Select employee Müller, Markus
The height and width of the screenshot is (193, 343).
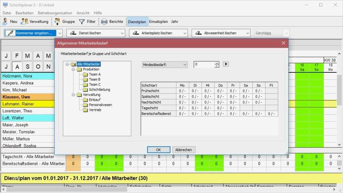pyautogui.click(x=28, y=139)
